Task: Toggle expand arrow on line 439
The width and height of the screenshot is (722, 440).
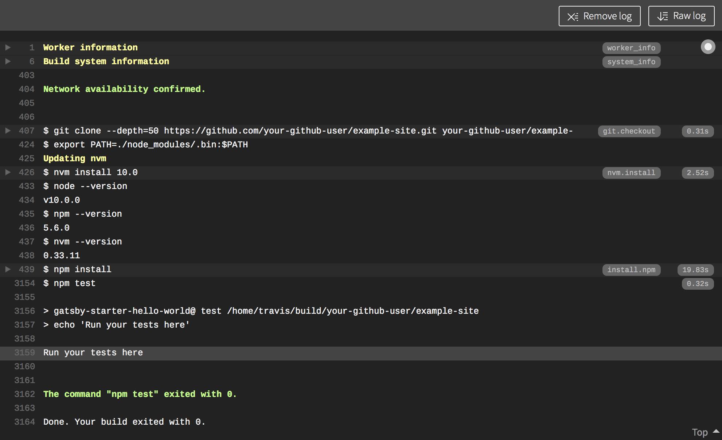Action: [x=7, y=269]
